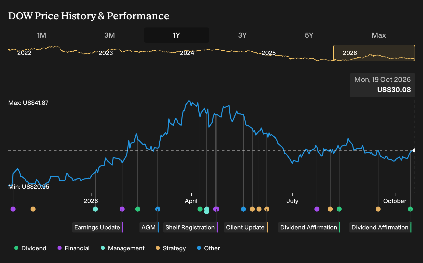Open the Earnings Update event tag

point(98,227)
